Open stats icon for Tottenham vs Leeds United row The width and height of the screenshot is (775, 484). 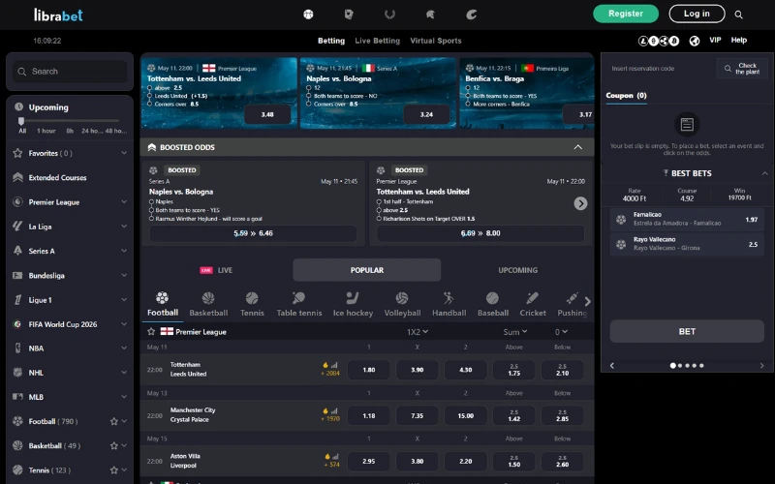[334, 365]
